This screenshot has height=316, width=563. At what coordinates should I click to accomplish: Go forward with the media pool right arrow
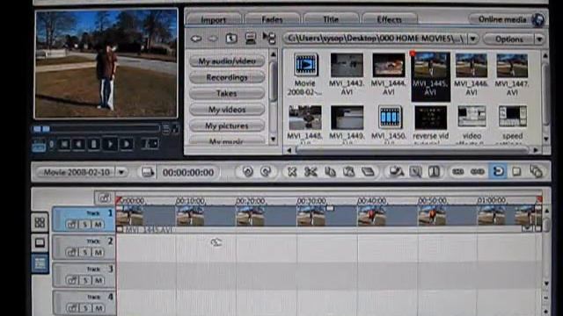coord(213,38)
